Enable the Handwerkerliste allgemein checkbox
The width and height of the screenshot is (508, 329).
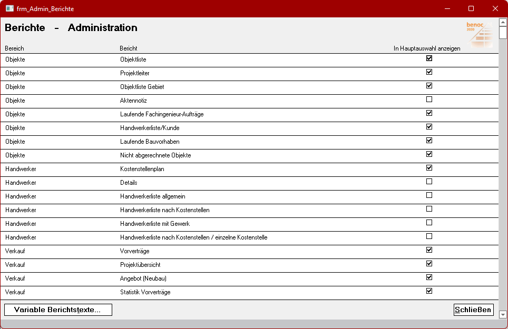[429, 195]
